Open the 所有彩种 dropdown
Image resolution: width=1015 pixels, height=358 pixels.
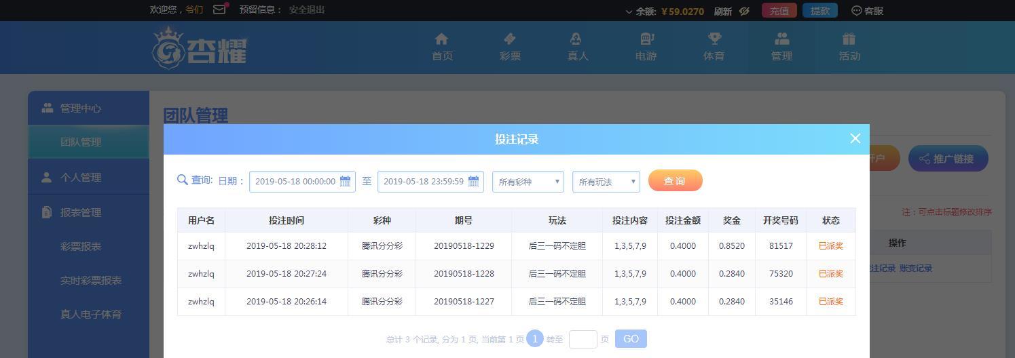[x=528, y=182]
